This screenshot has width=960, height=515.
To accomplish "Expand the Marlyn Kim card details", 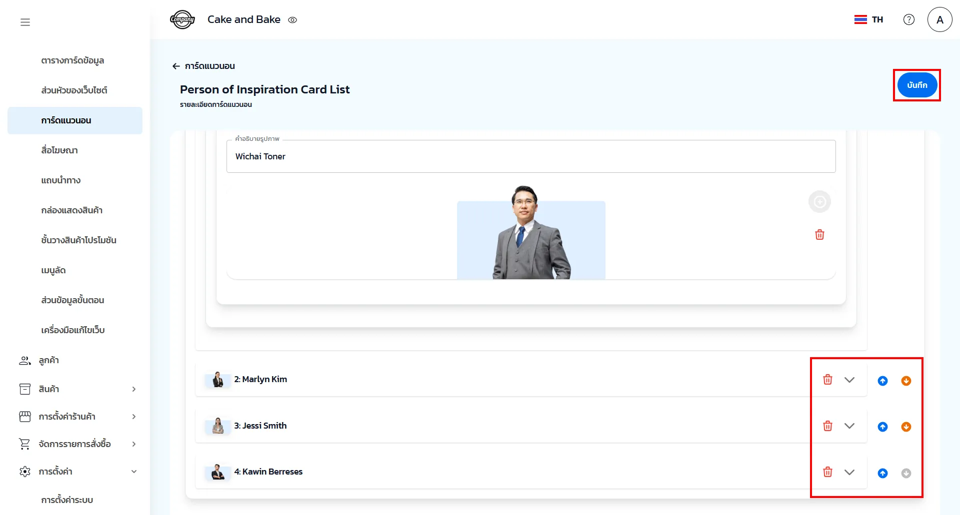I will 849,380.
